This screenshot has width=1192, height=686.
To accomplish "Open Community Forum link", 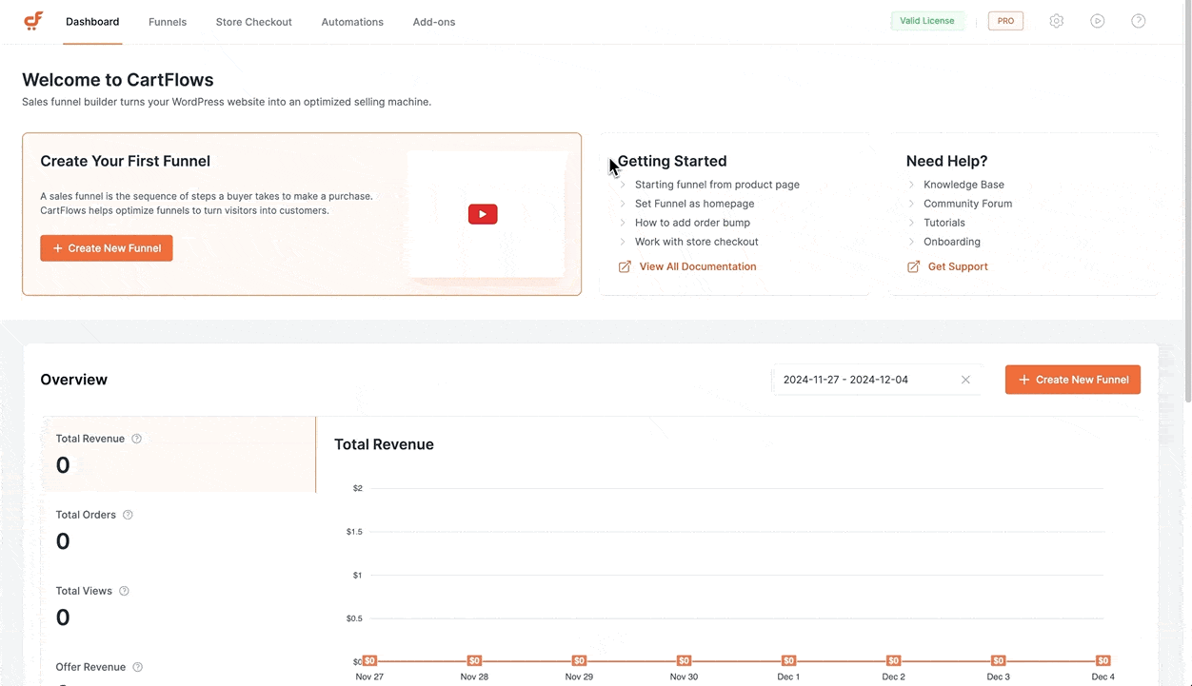I will (x=967, y=204).
